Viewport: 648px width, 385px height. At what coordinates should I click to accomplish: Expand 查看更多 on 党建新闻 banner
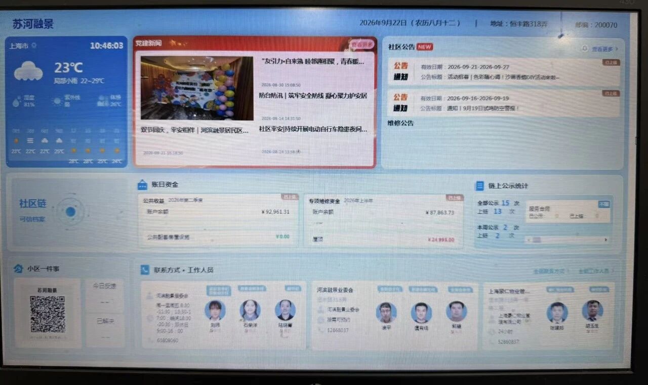coord(362,44)
